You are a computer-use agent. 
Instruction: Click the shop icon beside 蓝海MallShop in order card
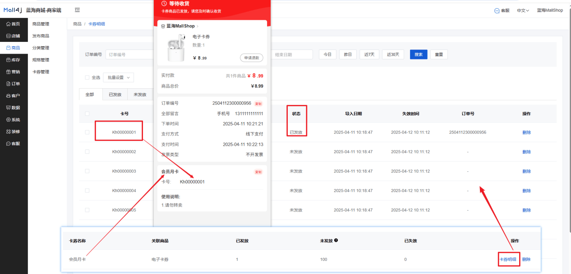tap(163, 26)
